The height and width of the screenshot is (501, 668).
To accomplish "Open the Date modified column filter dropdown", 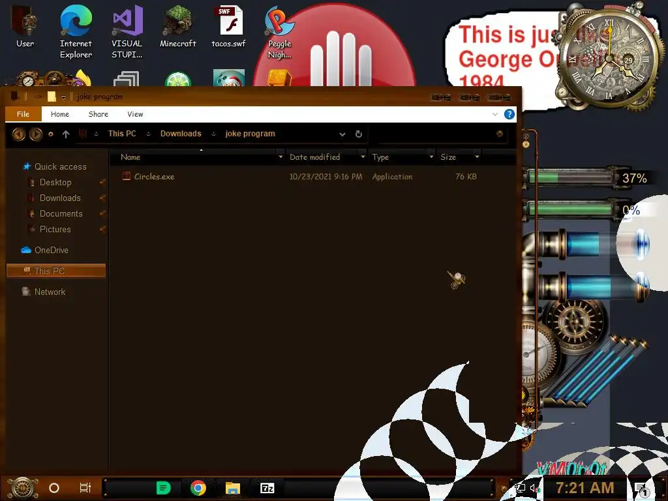I will pos(363,157).
